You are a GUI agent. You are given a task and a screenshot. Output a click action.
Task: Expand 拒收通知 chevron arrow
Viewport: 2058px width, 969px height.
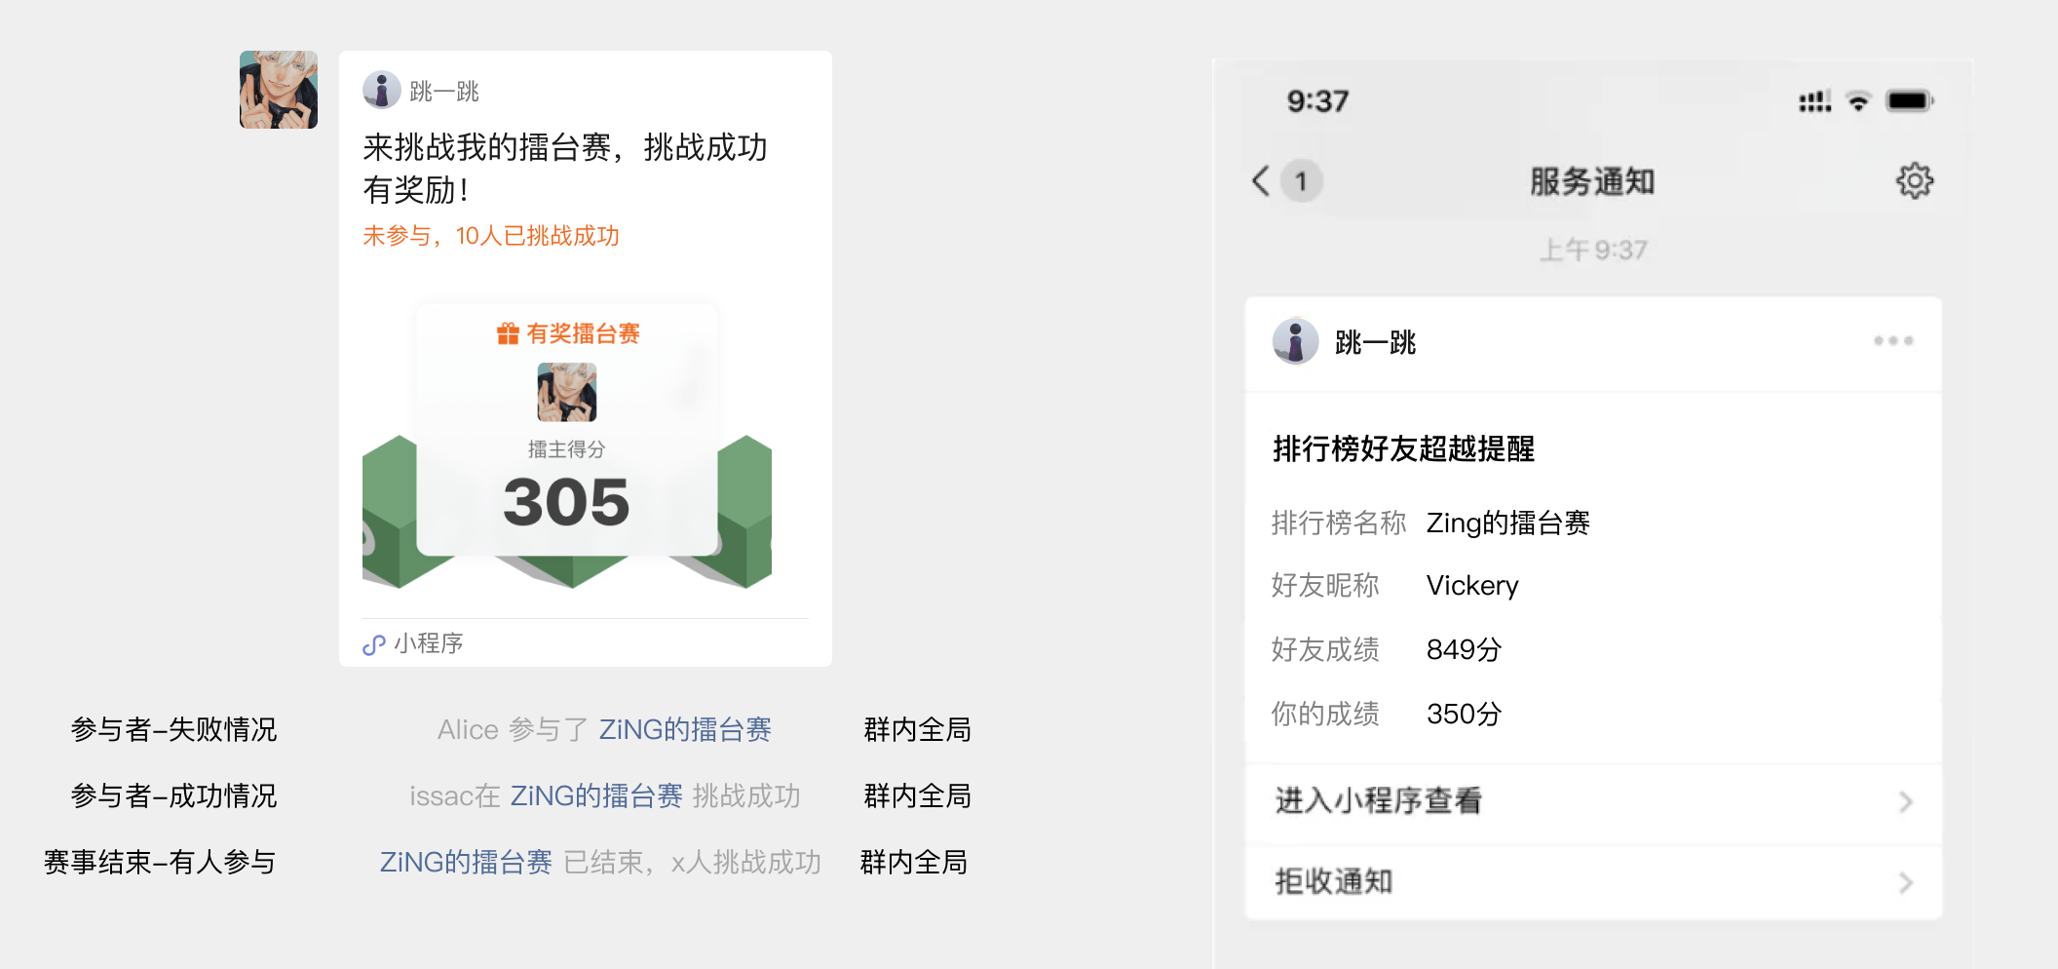pos(1905,883)
